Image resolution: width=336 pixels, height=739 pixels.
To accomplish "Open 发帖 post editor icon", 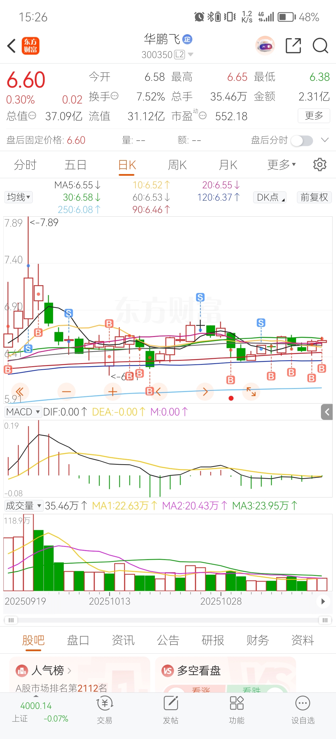I will point(171,710).
